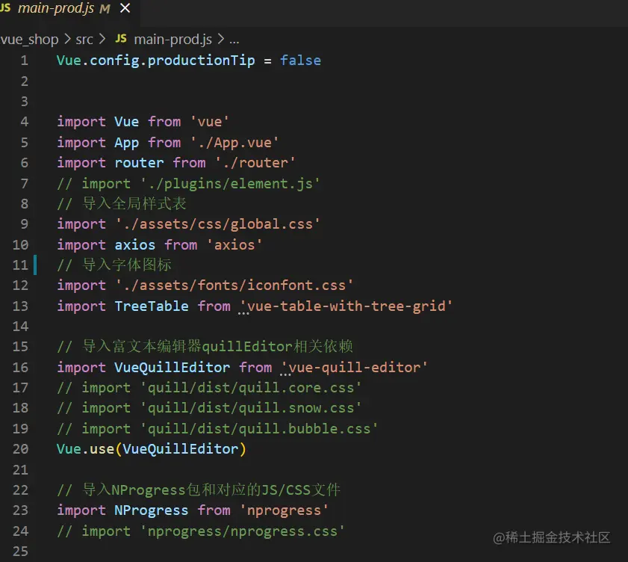
Task: Open the vue_shop breadcrumb dropdown
Action: click(30, 39)
